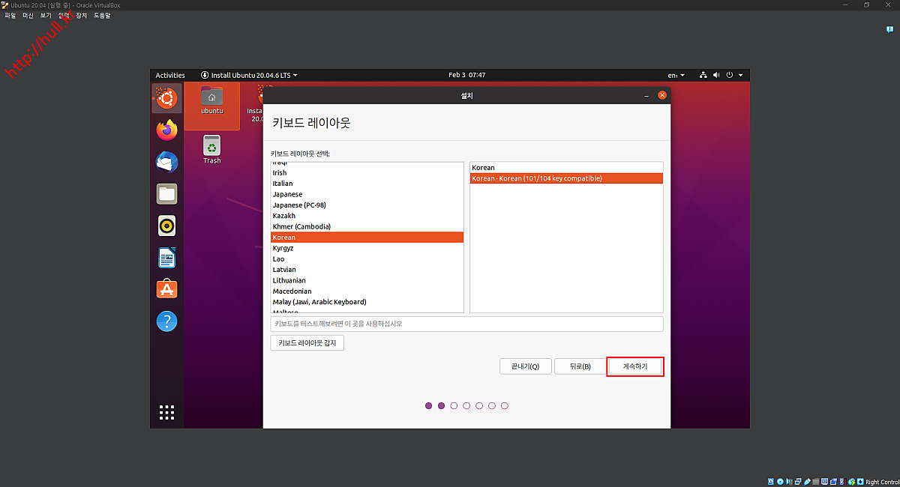Viewport: 900px width, 487px height.
Task: Open the Ubuntu installer icon in the dock
Action: (x=166, y=98)
